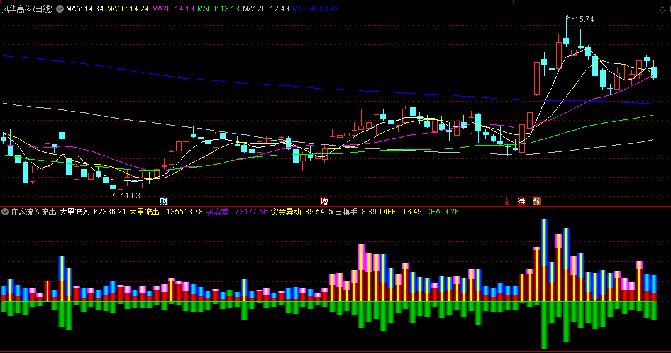671x353 pixels.
Task: Click the 买卖差: -73177.56 value
Action: (237, 212)
